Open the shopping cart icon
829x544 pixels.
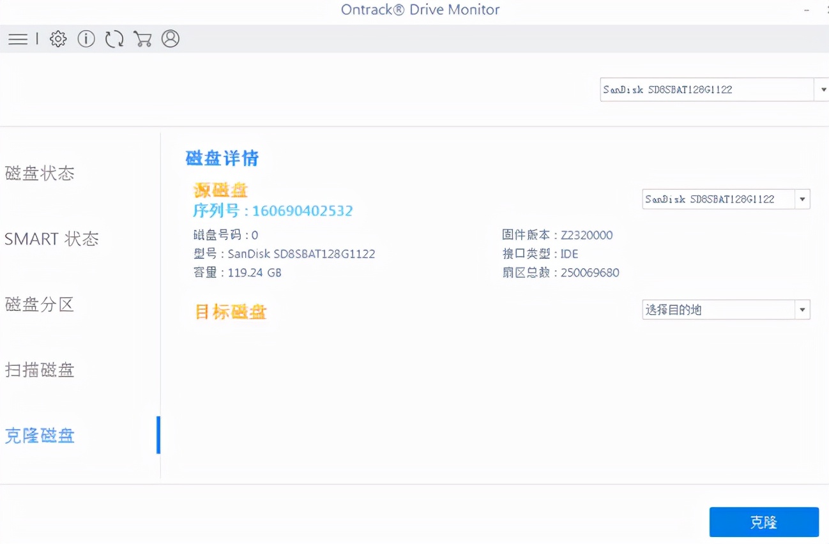142,39
